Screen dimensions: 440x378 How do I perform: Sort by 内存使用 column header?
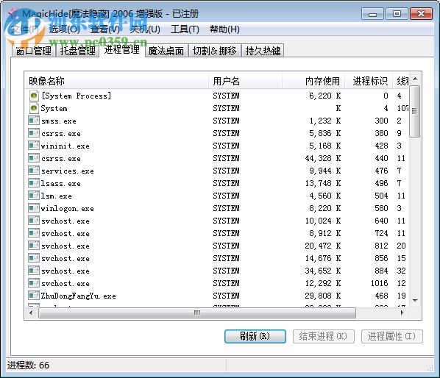313,81
